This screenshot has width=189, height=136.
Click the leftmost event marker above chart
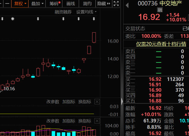point(2,19)
